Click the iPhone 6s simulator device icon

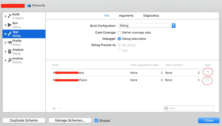(29, 6)
